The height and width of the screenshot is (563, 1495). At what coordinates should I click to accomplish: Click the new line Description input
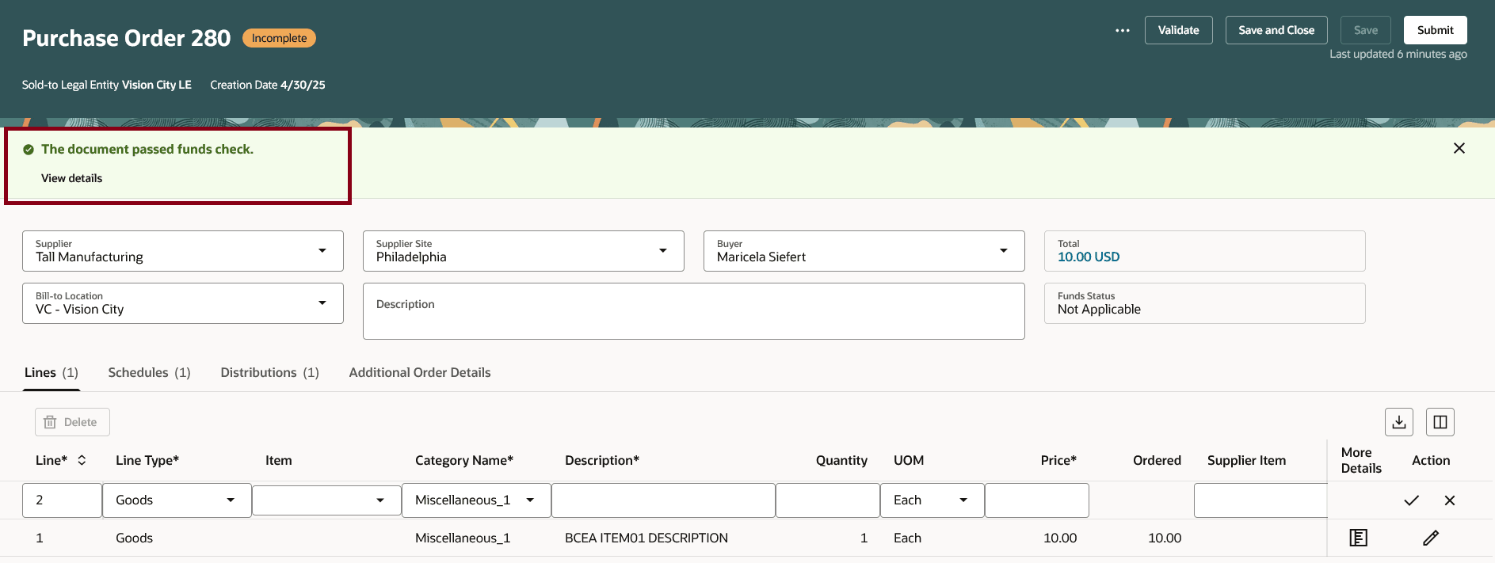click(663, 500)
